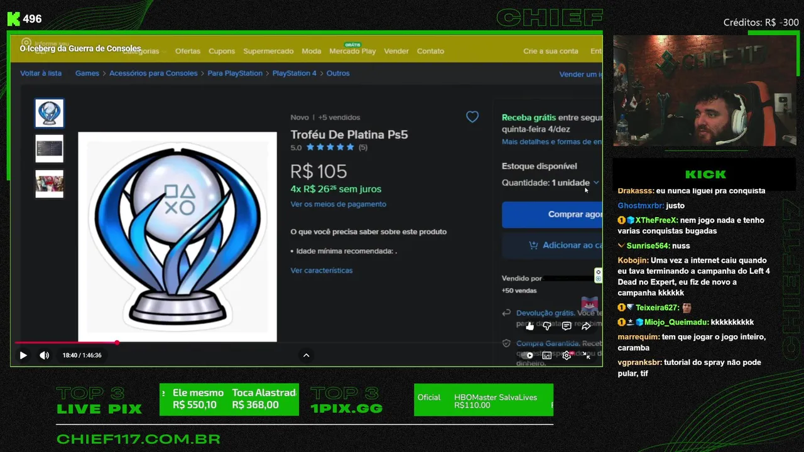Screen dimensions: 804x452
Task: Open the Outros breadcrumb
Action: point(338,73)
